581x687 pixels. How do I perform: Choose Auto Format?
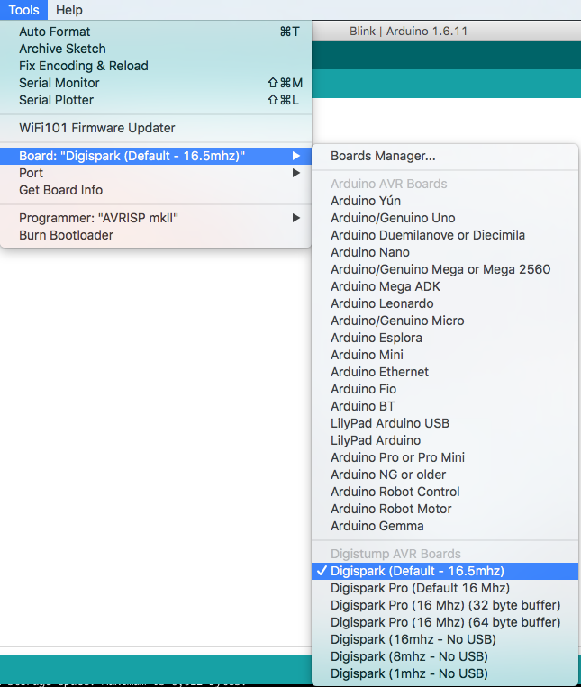(x=156, y=32)
